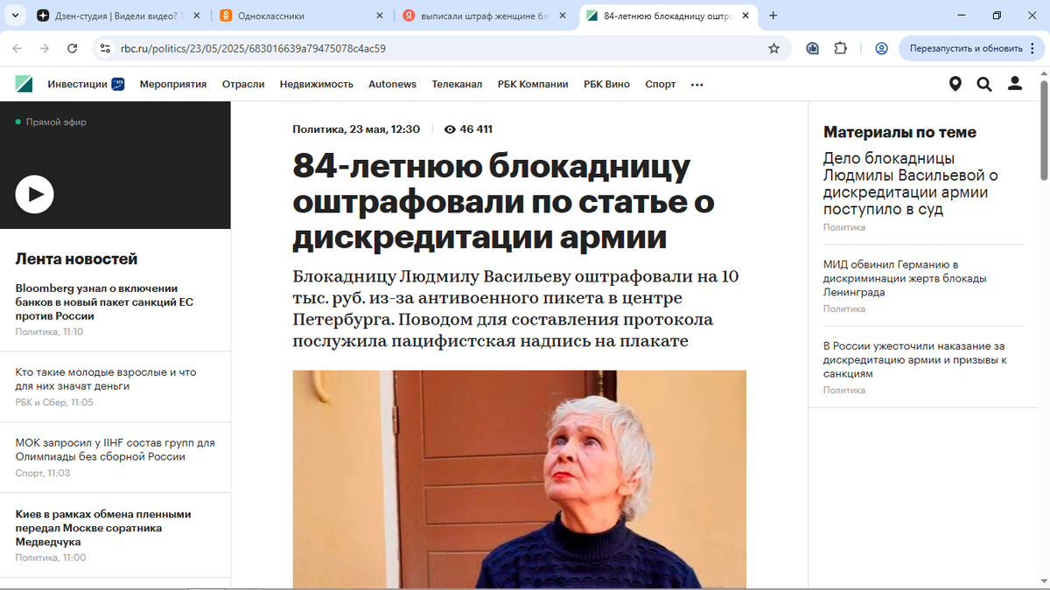
Task: Open the Телеканал menu item
Action: coord(457,84)
